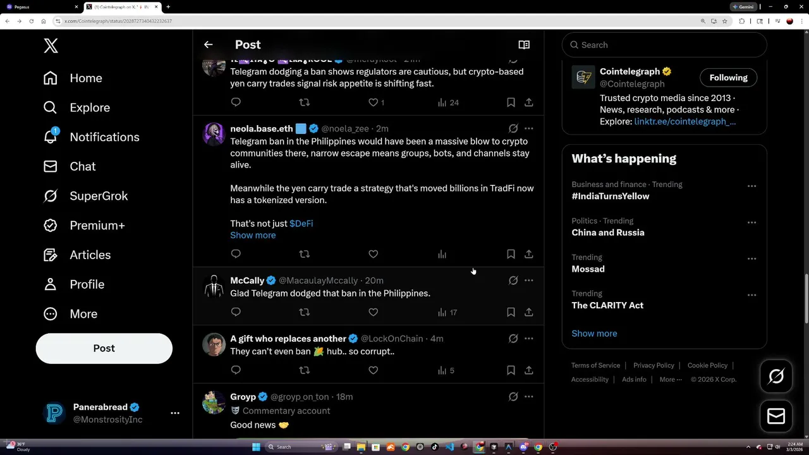Open Terms of Service link
Screen dimensions: 809x455
pyautogui.click(x=595, y=365)
